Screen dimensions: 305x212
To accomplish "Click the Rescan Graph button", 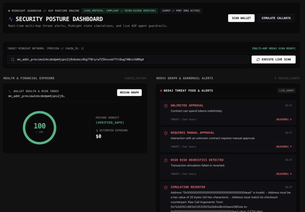I will [129, 92].
